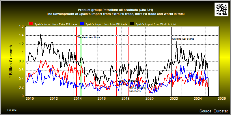Click the black World in total legend swatch

132,24
